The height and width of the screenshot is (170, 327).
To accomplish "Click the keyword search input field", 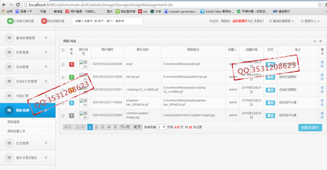I will click(107, 21).
